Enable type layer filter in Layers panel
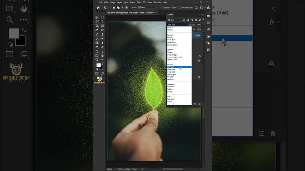The width and height of the screenshot is (305, 171). [192, 20]
